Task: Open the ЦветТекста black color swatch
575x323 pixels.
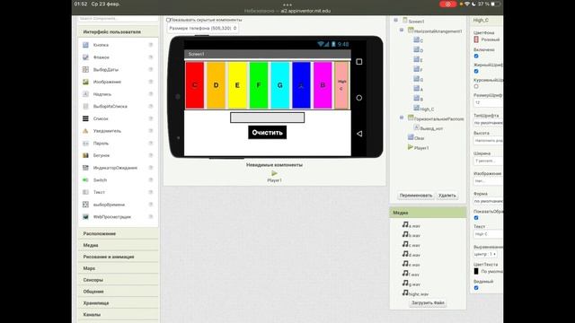Action: click(x=476, y=271)
